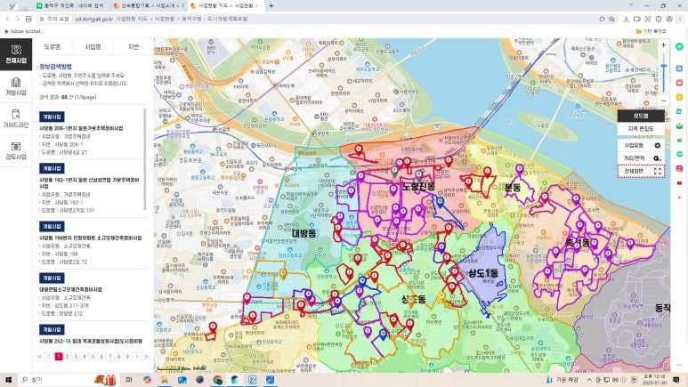688x387 pixels.
Task: Go to previous results page arrow
Action: (49, 357)
